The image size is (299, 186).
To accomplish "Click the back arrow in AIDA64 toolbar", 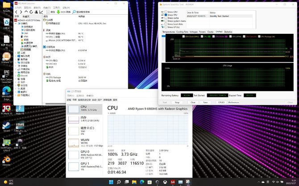I will [x=17, y=12].
